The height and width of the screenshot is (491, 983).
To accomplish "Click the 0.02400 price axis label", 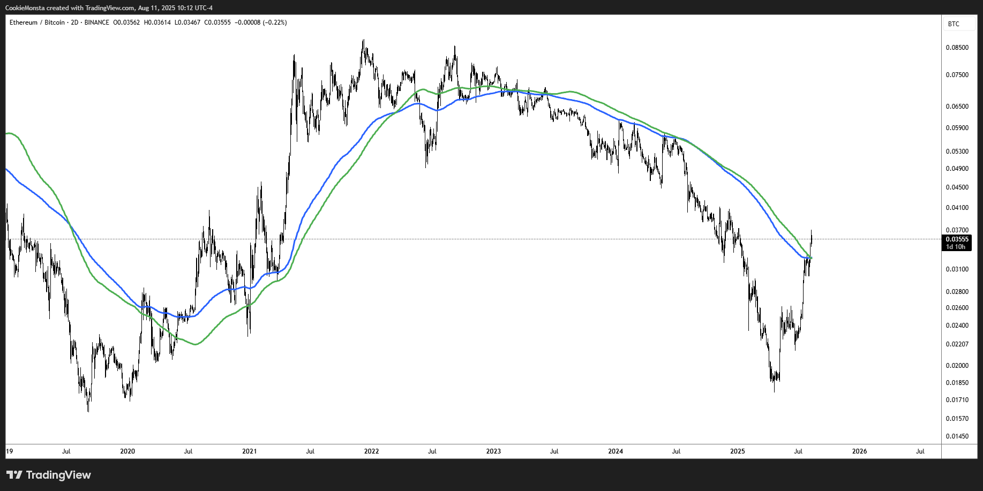I will pos(957,326).
